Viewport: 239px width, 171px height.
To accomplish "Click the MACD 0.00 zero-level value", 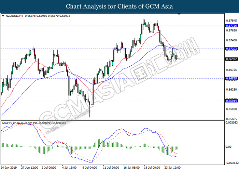I will point(228,147).
